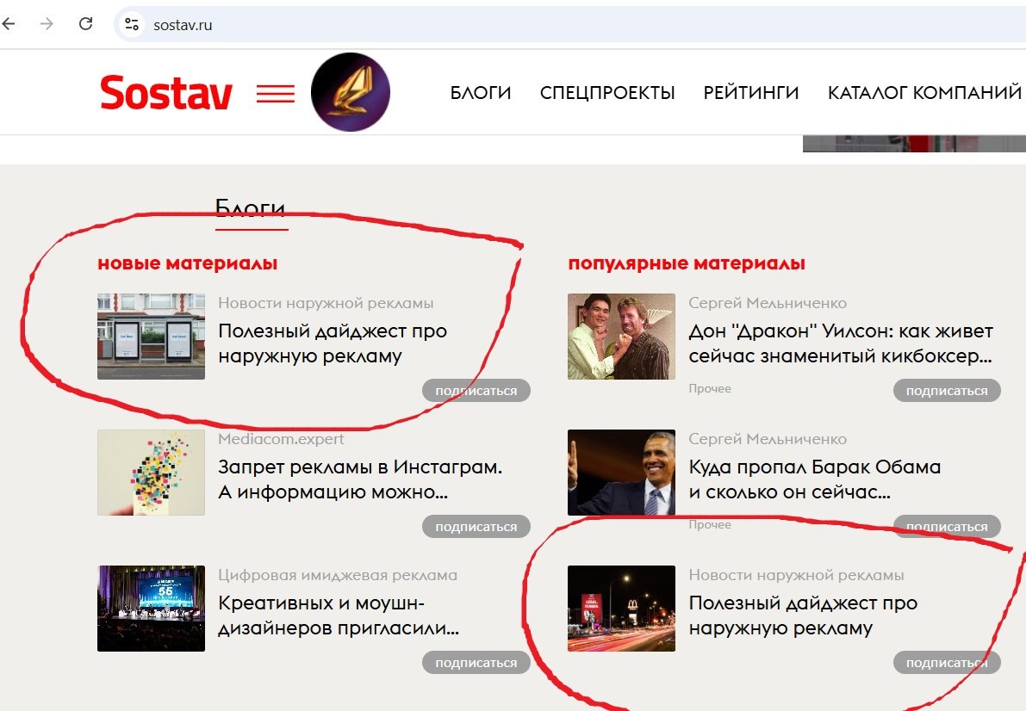This screenshot has height=711, width=1026.
Task: Open site information icon in address bar
Action: pyautogui.click(x=132, y=25)
